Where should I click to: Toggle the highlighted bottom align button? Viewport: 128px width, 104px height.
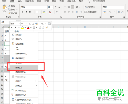tap(72, 7)
